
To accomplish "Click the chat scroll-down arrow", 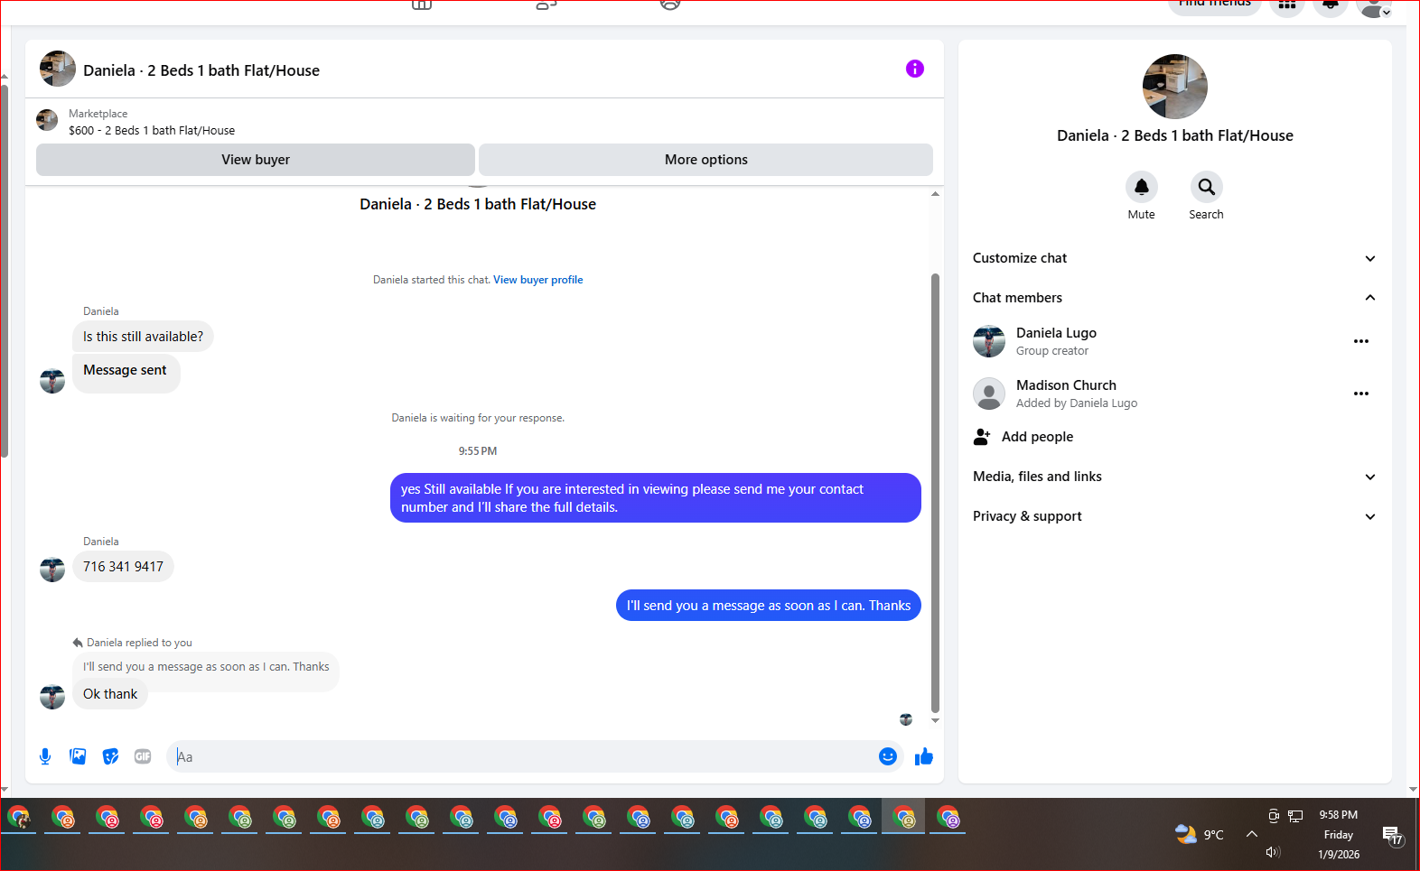I will pyautogui.click(x=935, y=720).
